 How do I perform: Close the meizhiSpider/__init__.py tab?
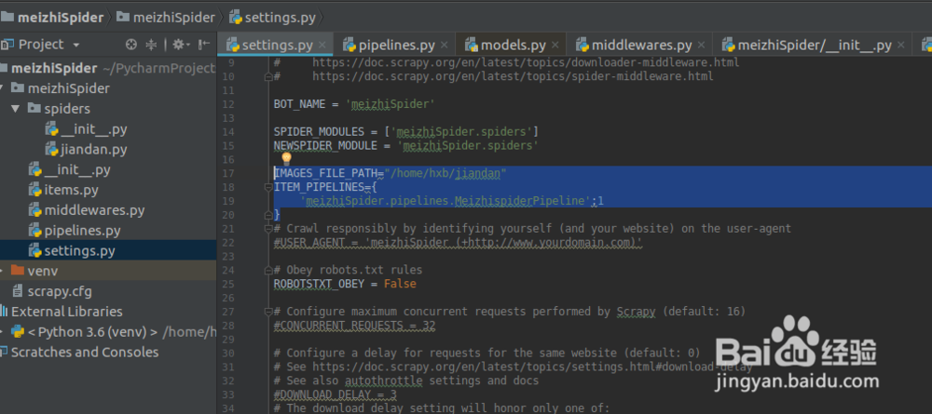point(901,45)
